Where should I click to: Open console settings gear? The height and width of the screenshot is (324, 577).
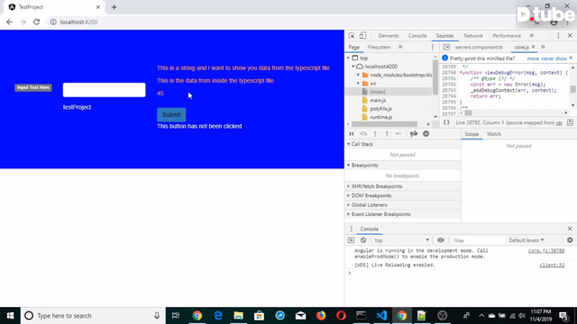pyautogui.click(x=570, y=240)
